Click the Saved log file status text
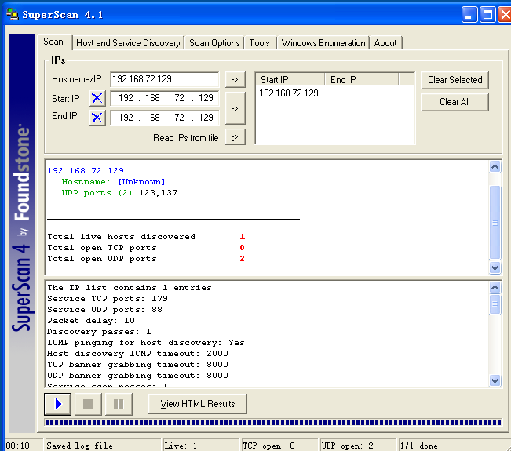 [x=79, y=446]
